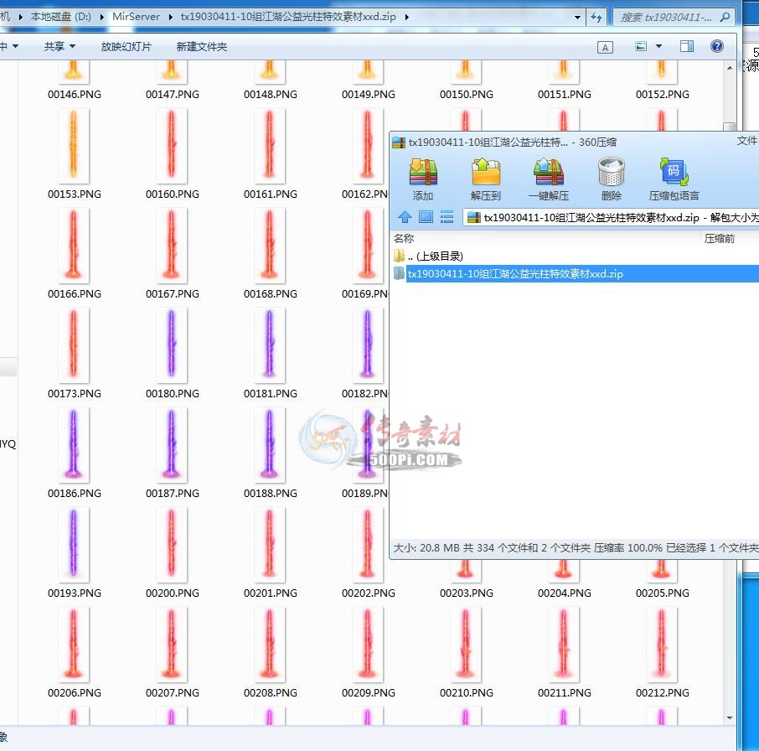Image resolution: width=759 pixels, height=751 pixels.
Task: Click the Explorer scrollbar down arrow
Action: [x=730, y=717]
